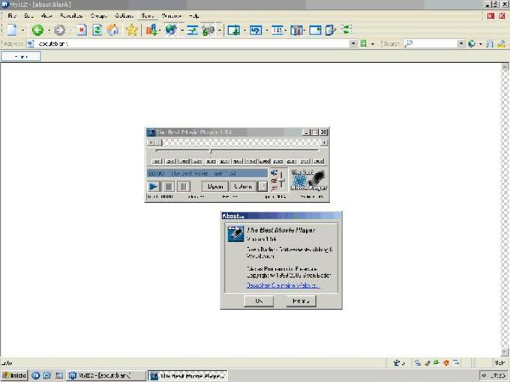Screen dimensions: 510x382
Task: Click The Best Movie Player taskbar button
Action: pyautogui.click(x=187, y=375)
